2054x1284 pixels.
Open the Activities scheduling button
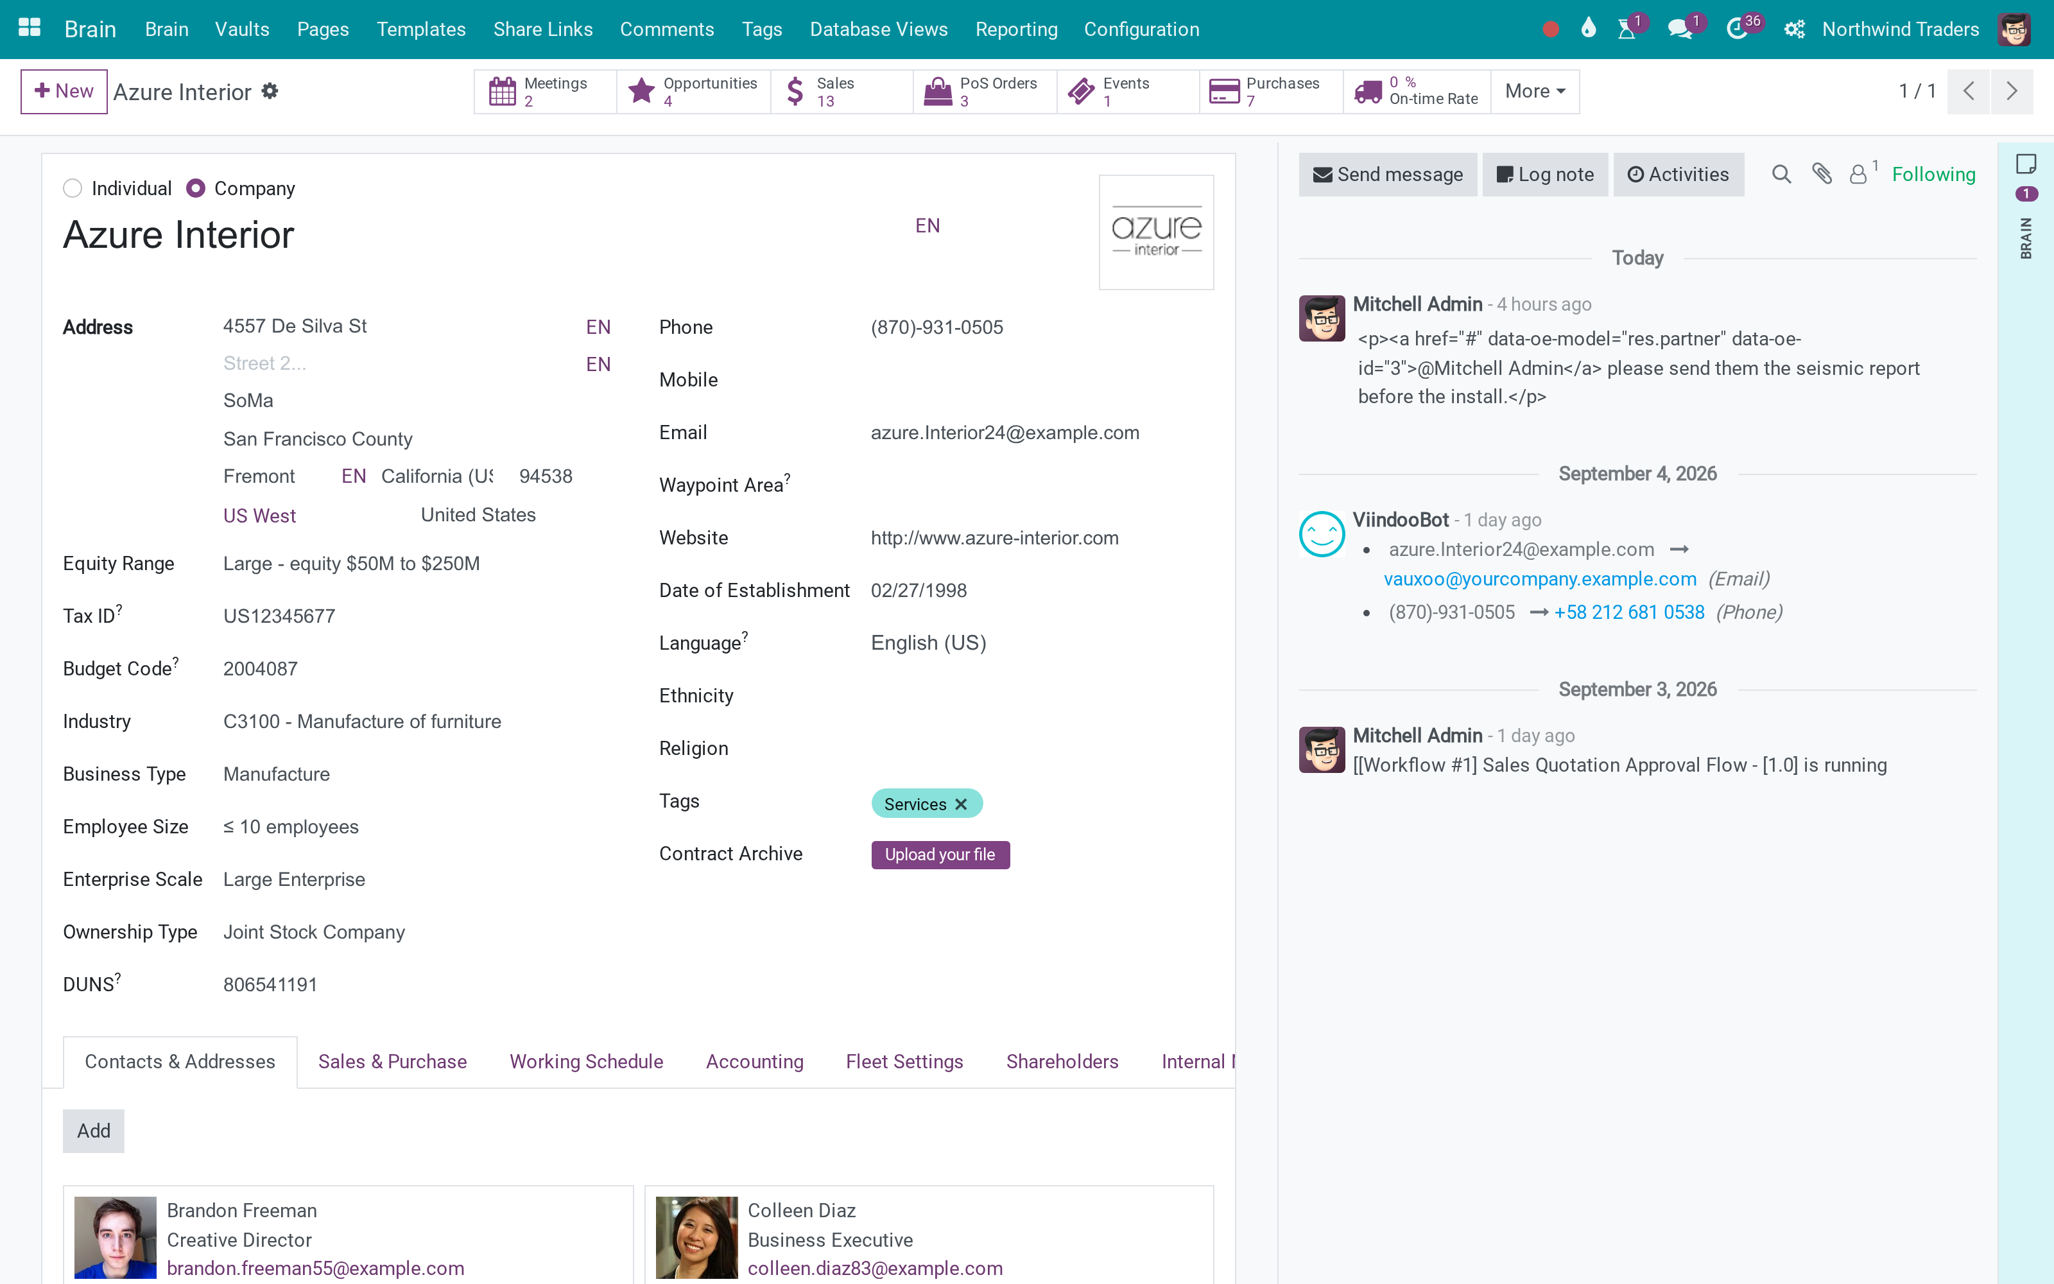point(1678,175)
